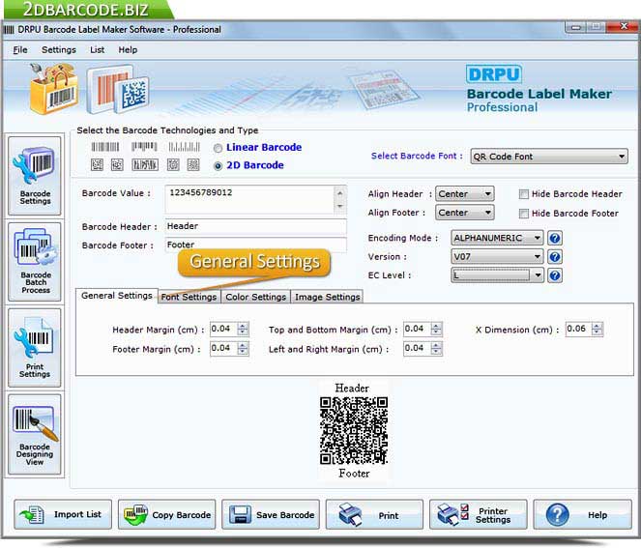The image size is (641, 548).
Task: Expand Encoding Mode dropdown
Action: point(497,238)
